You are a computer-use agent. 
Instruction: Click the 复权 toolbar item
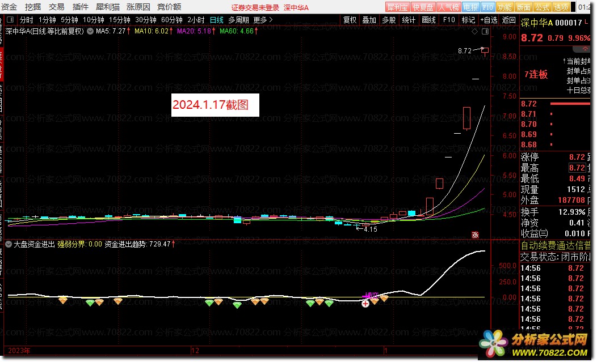point(350,20)
